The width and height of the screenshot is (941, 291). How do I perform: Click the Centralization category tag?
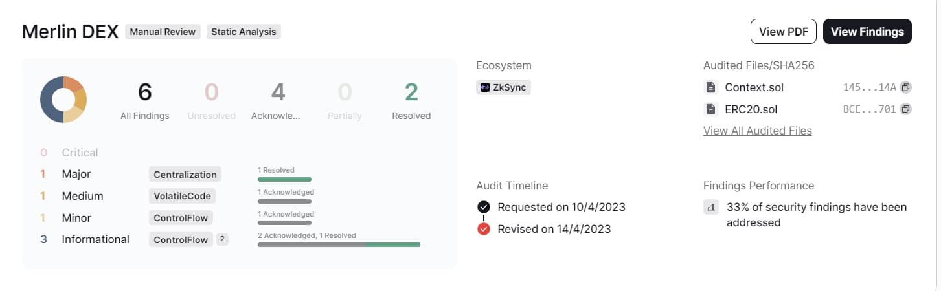click(x=185, y=174)
